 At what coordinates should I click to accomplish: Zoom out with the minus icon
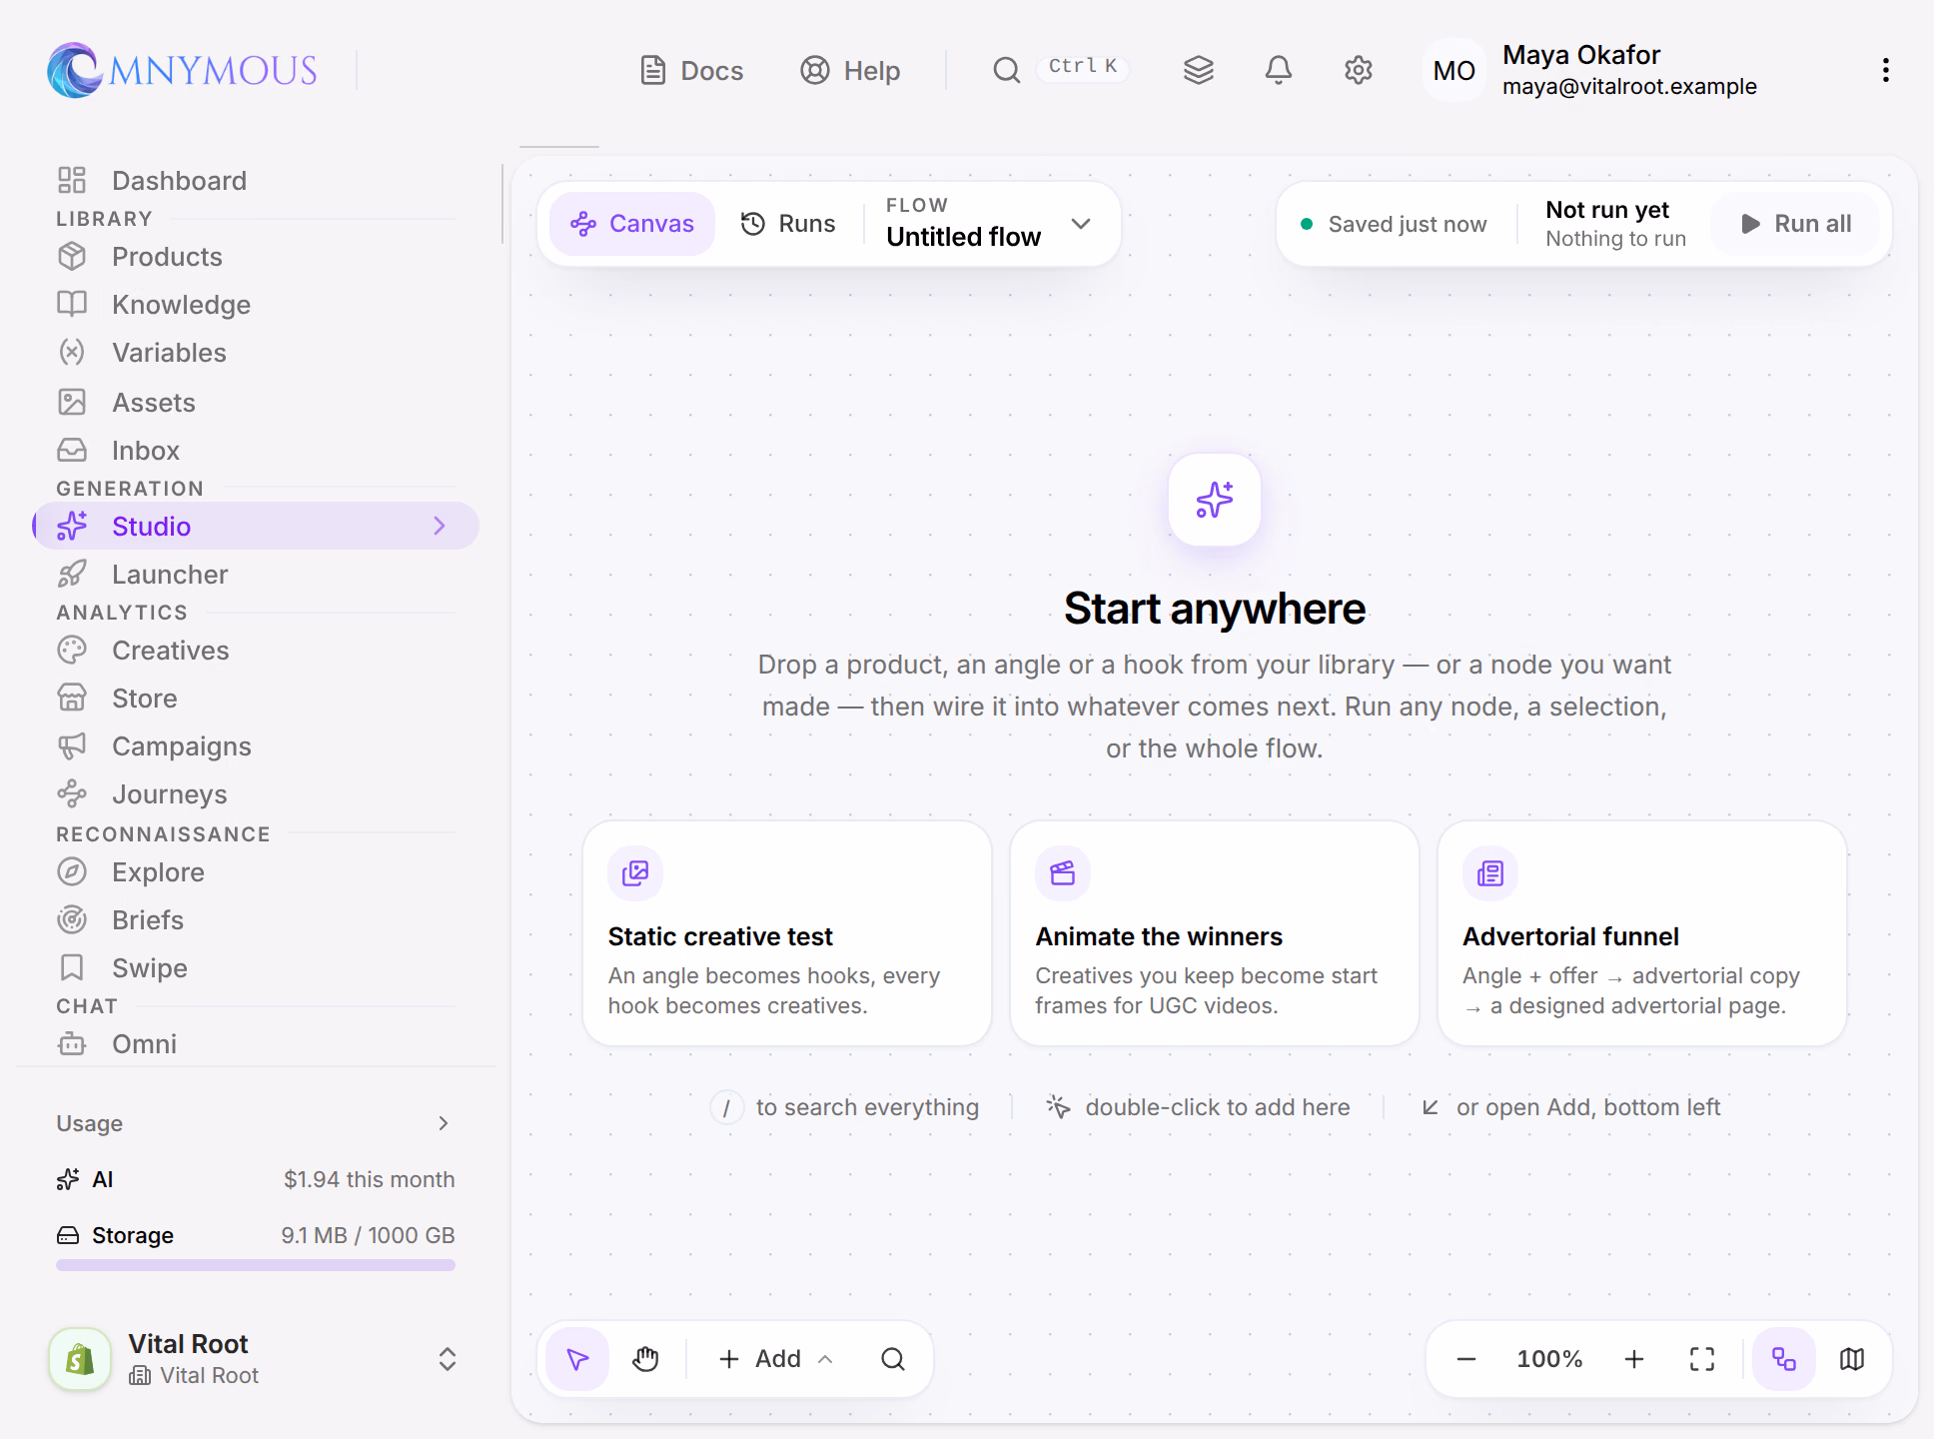point(1466,1359)
